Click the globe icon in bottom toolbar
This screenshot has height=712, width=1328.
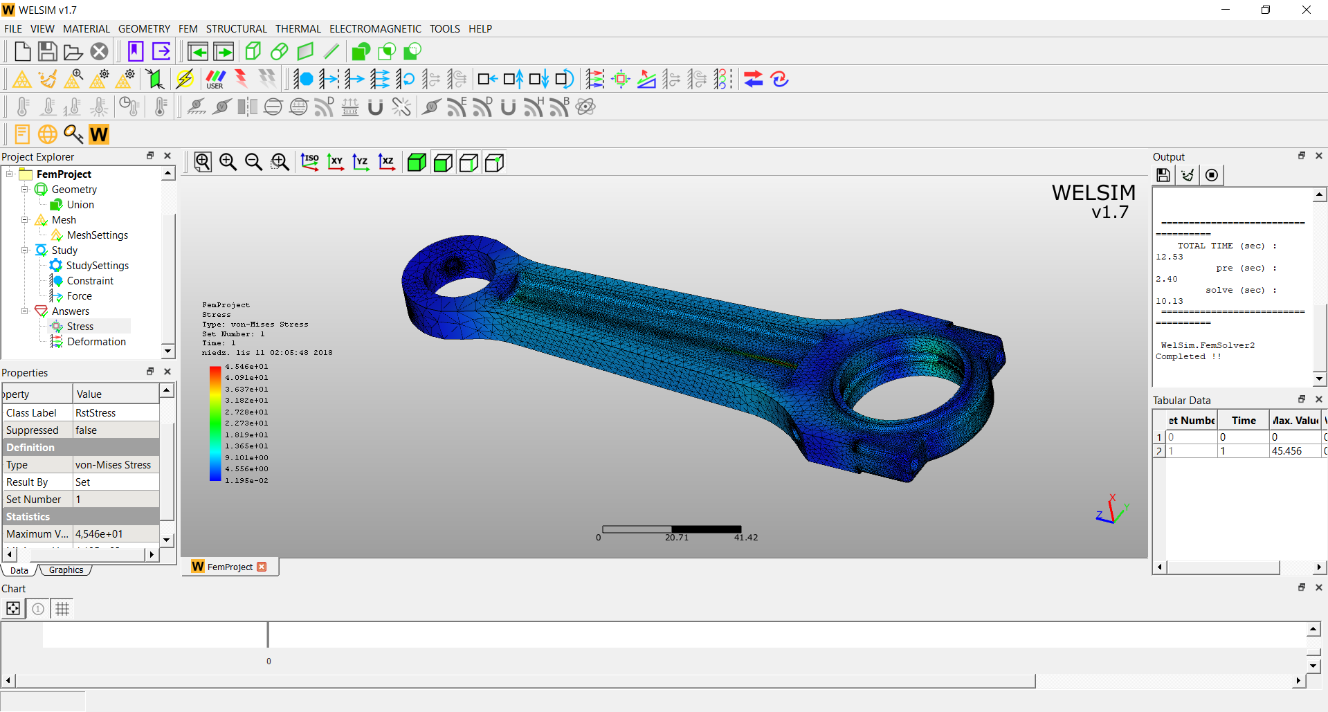point(48,134)
